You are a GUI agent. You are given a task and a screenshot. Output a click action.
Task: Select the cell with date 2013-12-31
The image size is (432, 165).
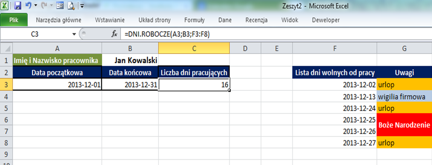130,85
